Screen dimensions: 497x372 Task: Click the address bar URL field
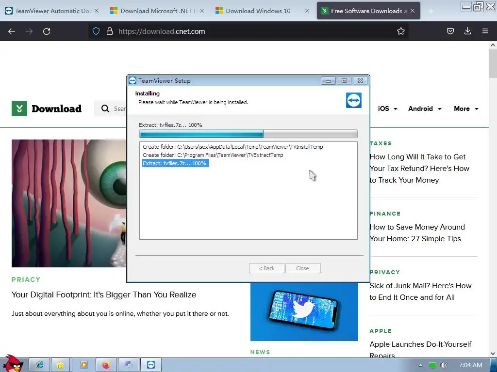248,31
